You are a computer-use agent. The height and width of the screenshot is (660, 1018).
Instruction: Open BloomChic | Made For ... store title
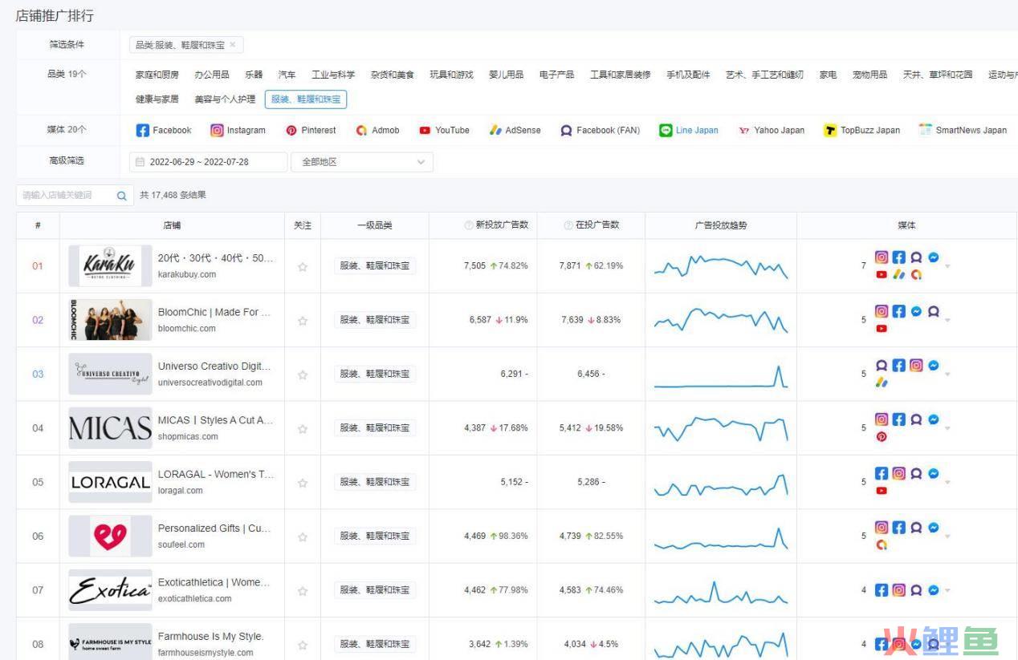tap(214, 312)
